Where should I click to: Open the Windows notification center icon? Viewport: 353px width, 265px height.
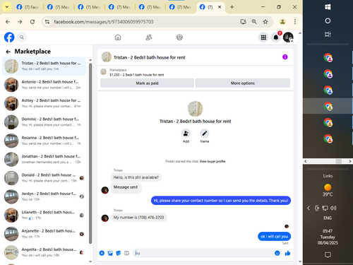(x=328, y=255)
